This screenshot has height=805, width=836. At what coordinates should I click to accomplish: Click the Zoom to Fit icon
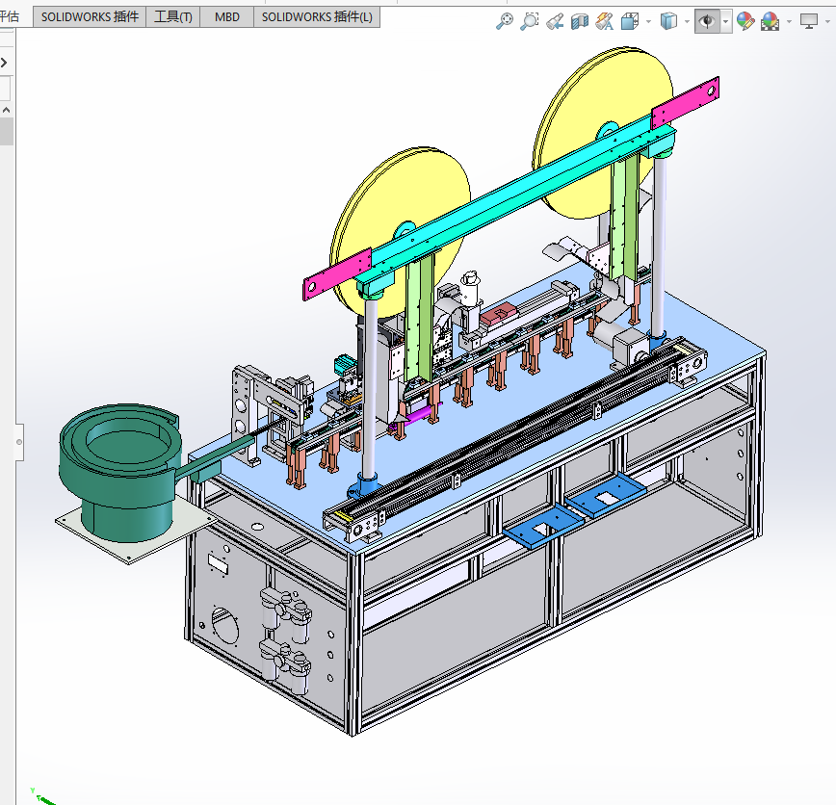pyautogui.click(x=505, y=21)
